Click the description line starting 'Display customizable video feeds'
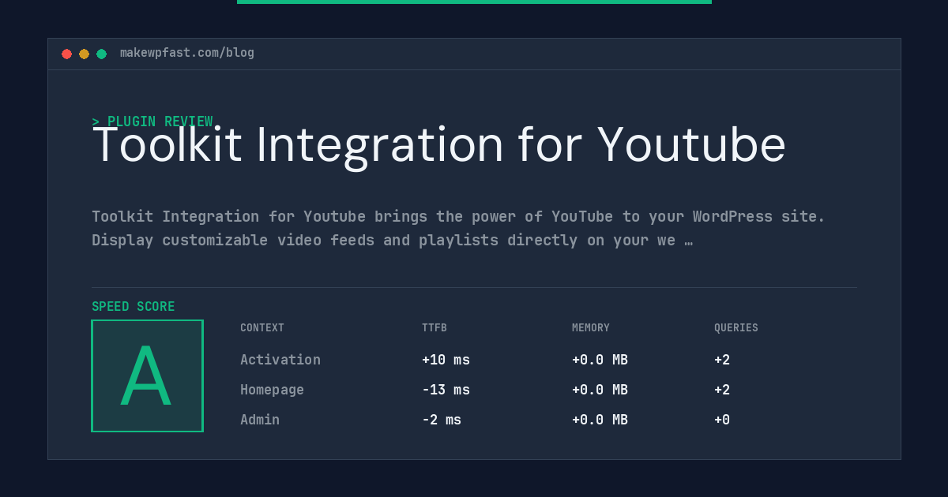Screen dimensions: 948x497 [392, 240]
